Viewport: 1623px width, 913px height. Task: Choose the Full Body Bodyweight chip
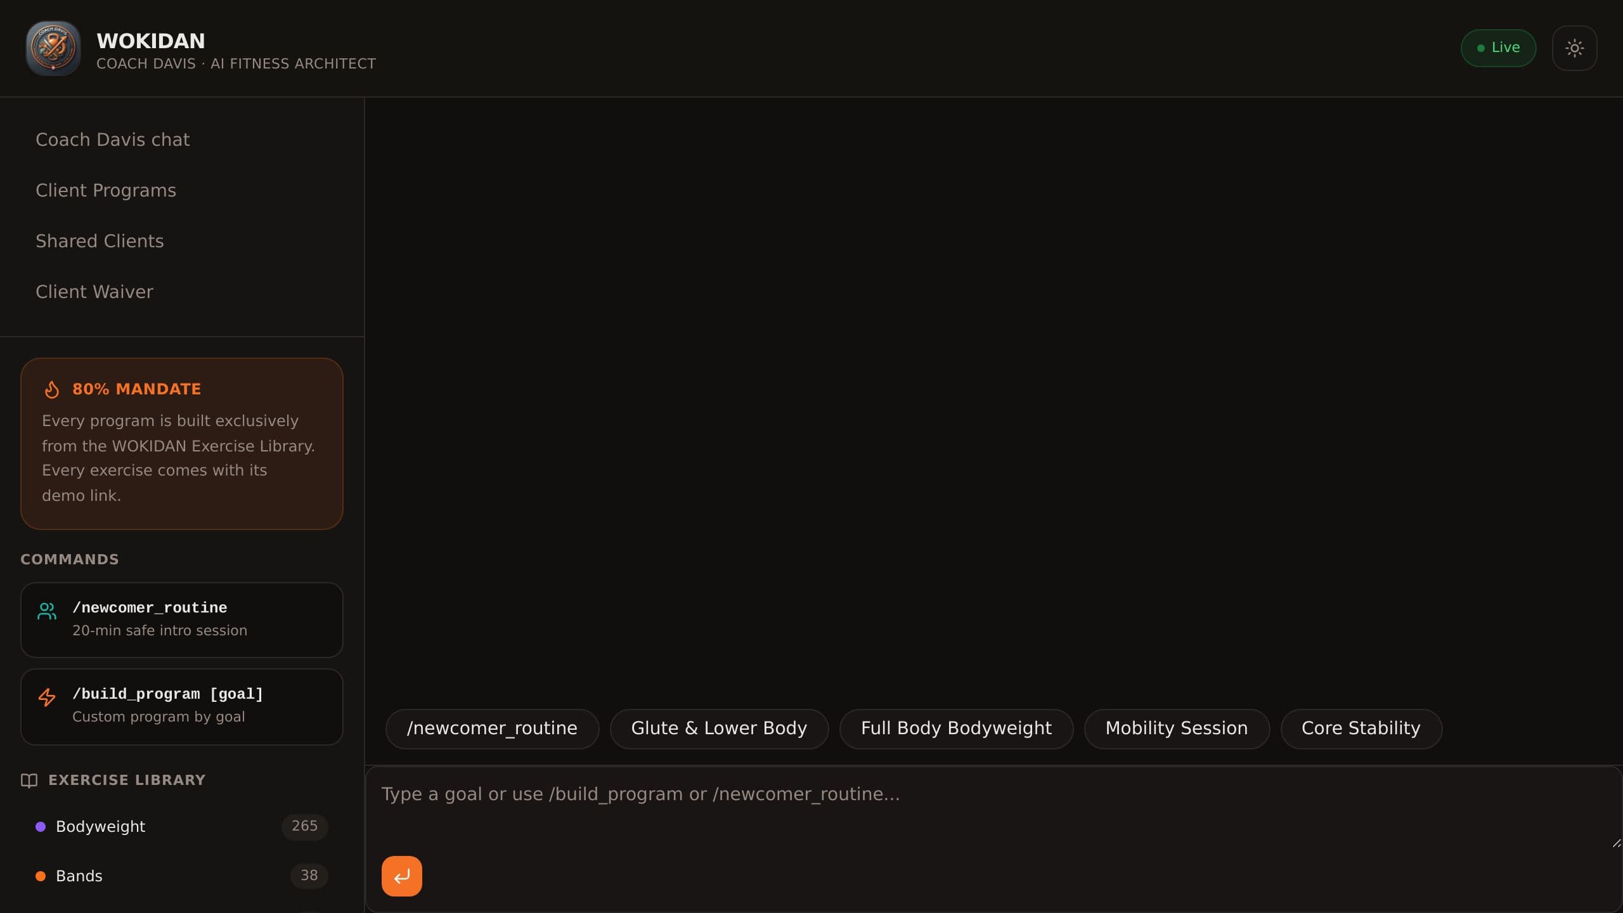click(956, 728)
